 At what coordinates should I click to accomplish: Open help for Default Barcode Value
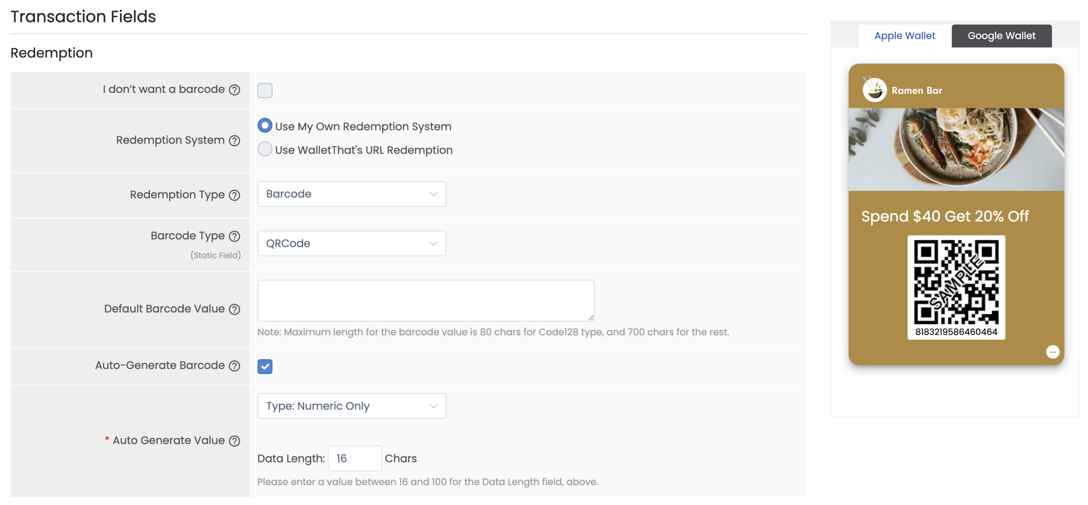pyautogui.click(x=234, y=309)
